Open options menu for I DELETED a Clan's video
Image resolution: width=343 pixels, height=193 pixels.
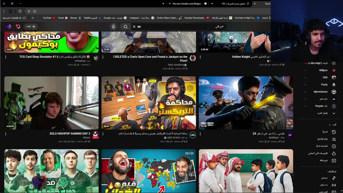[103, 57]
